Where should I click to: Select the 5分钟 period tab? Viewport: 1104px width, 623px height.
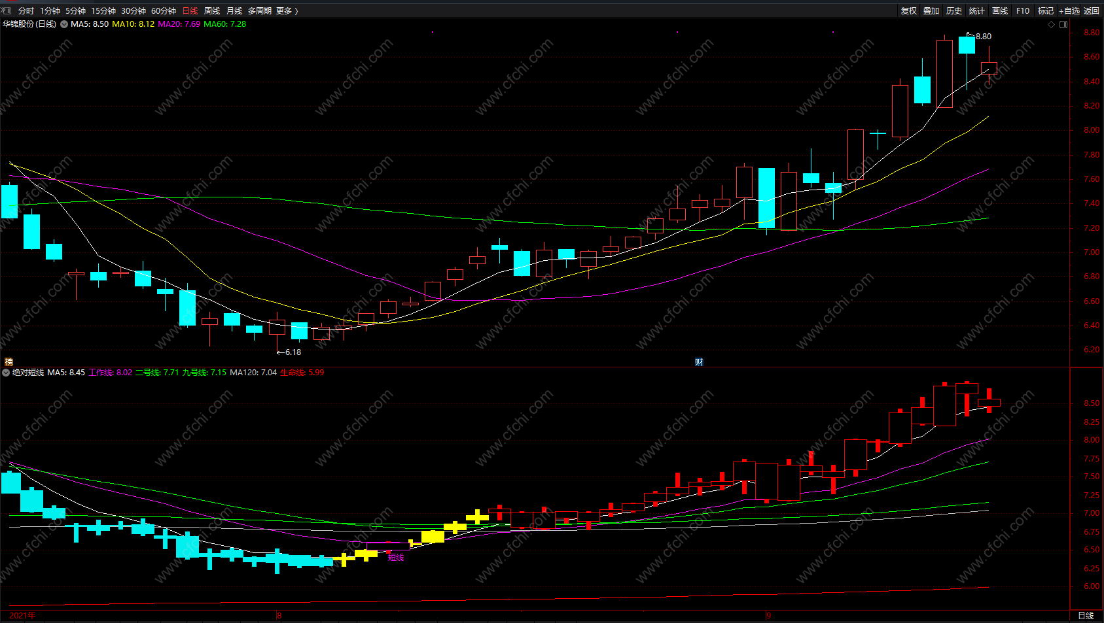(75, 11)
